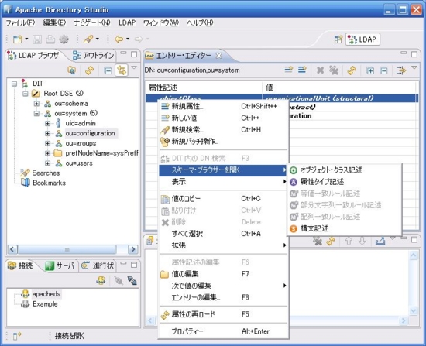Open 表示 submenu in context menu
This screenshot has width=426, height=346.
click(x=223, y=182)
